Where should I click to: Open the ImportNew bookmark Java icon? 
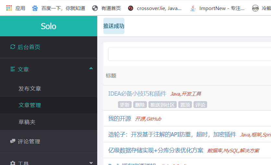point(193,8)
